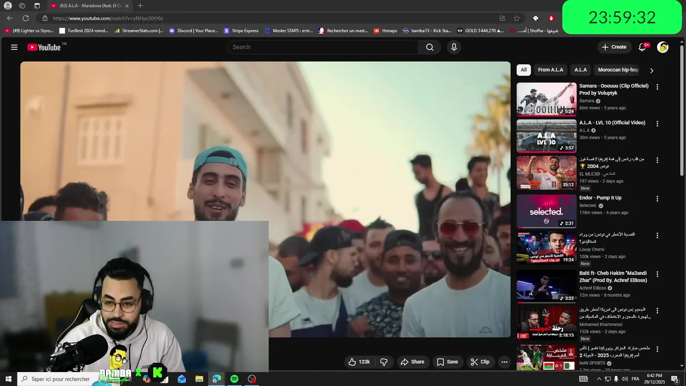Switch to Edge browser in taskbar
Screen dimensions: 686x386
(217, 379)
